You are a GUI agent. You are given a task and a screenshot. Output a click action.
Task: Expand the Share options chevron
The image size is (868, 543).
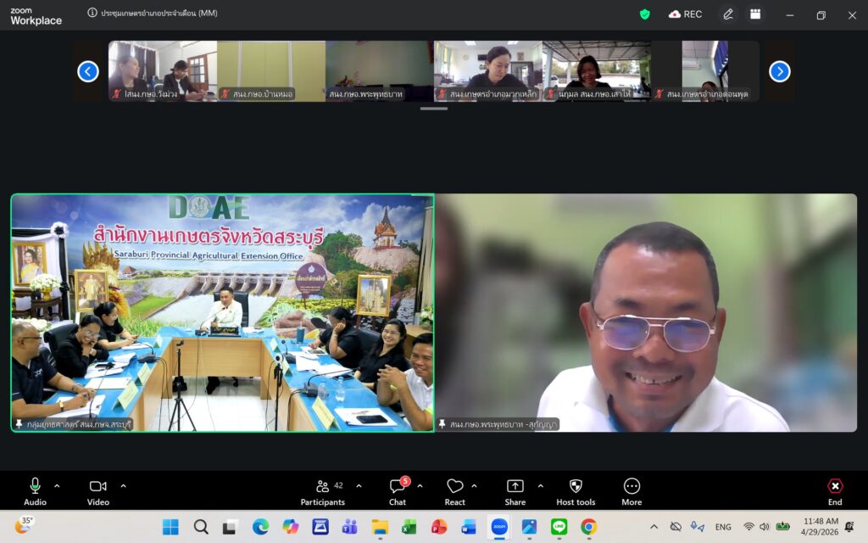[x=540, y=486]
